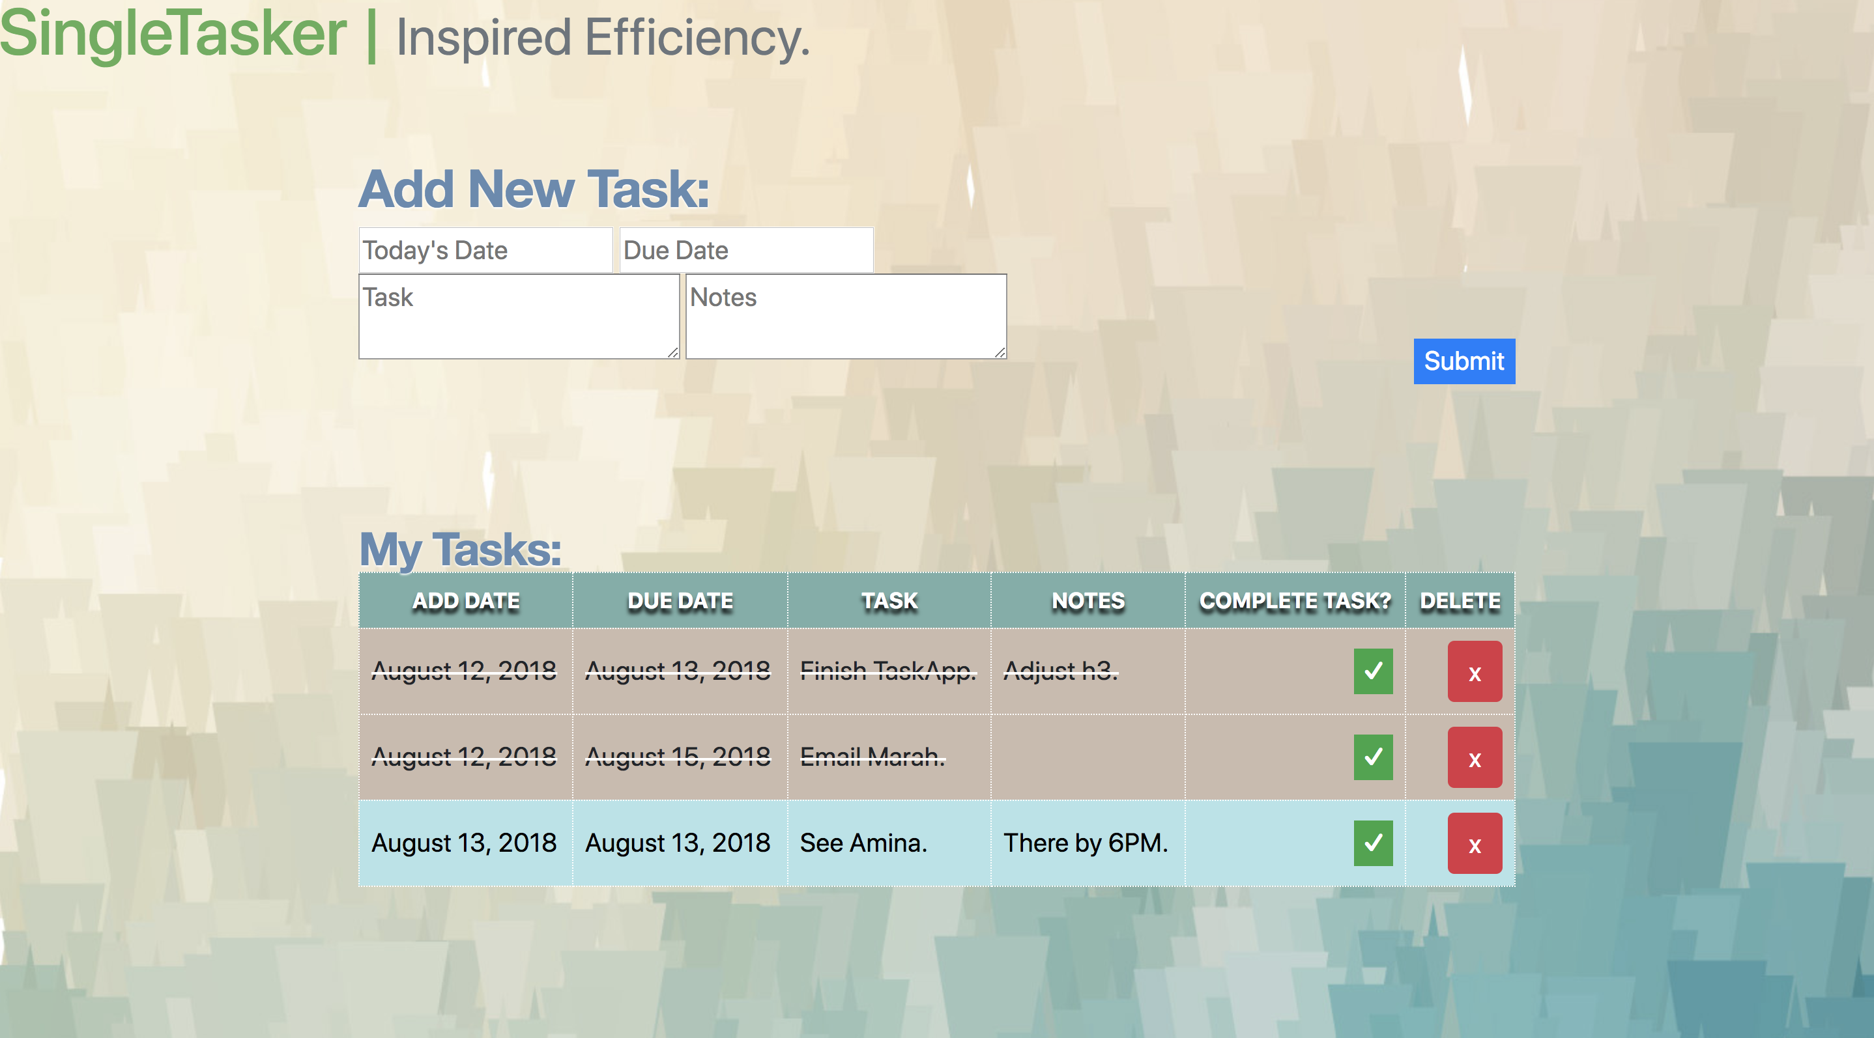Select the 'Email Marah.' task cell
The height and width of the screenshot is (1038, 1874).
889,757
